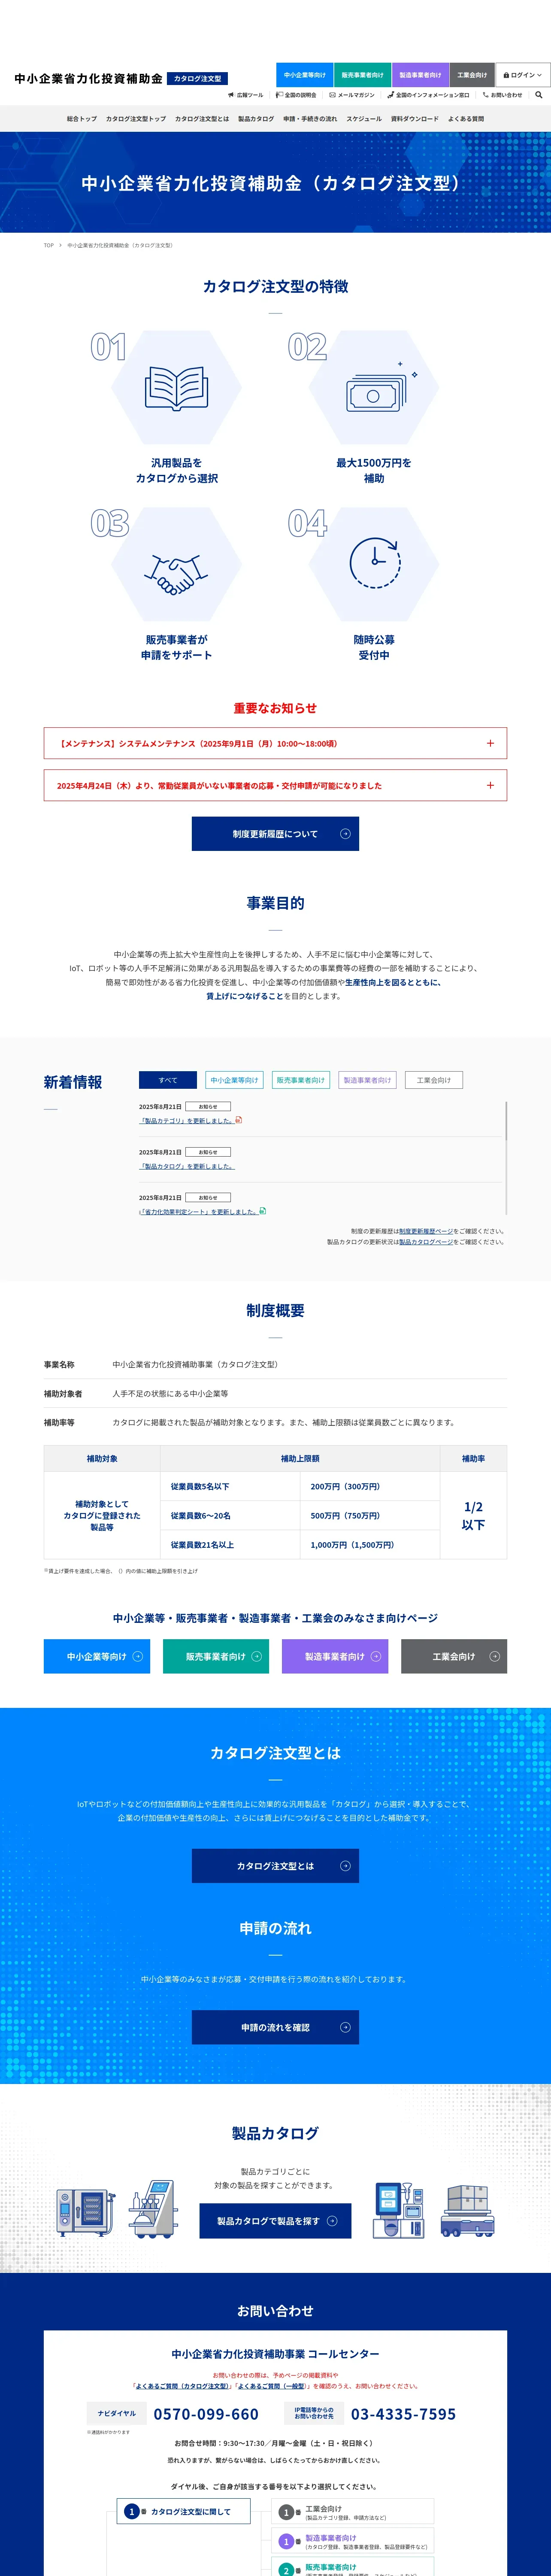Open よくある質問 in the navigation menu

(466, 119)
